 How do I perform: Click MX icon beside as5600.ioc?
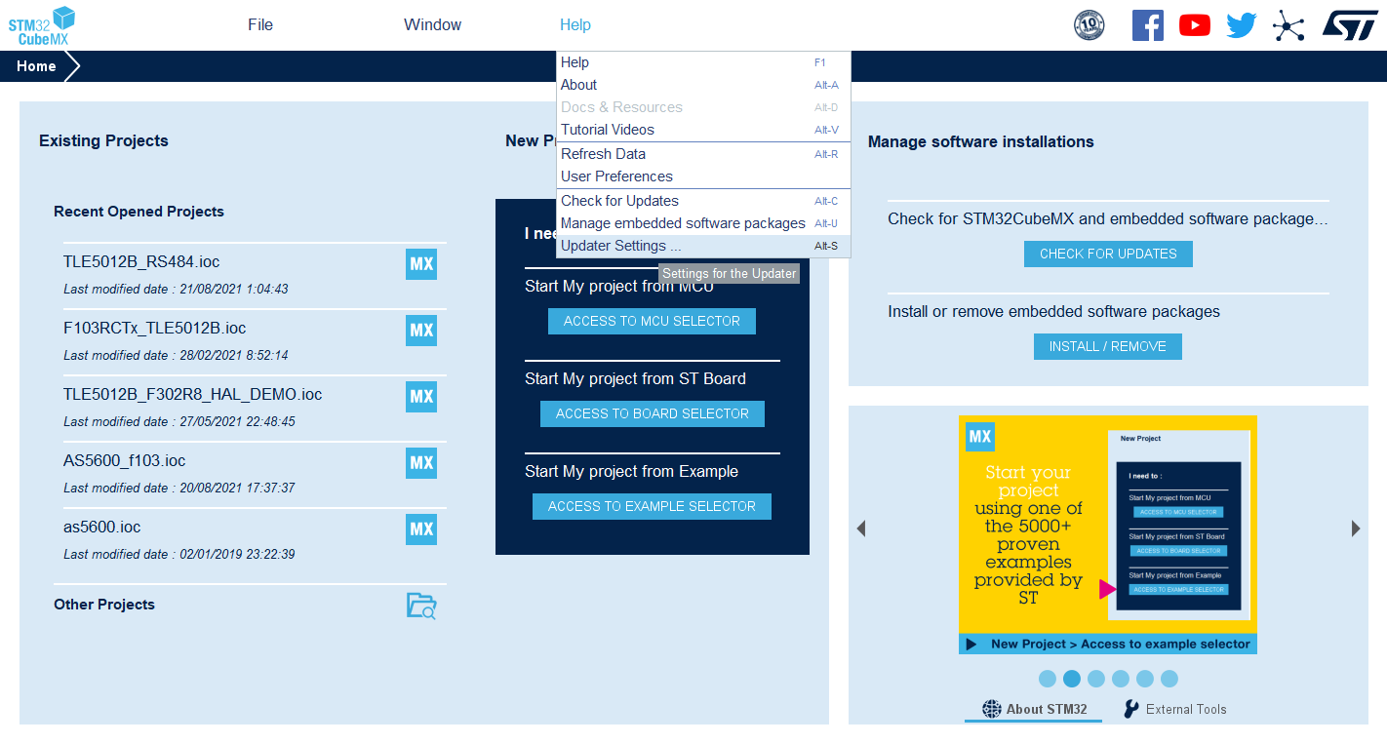coord(421,529)
